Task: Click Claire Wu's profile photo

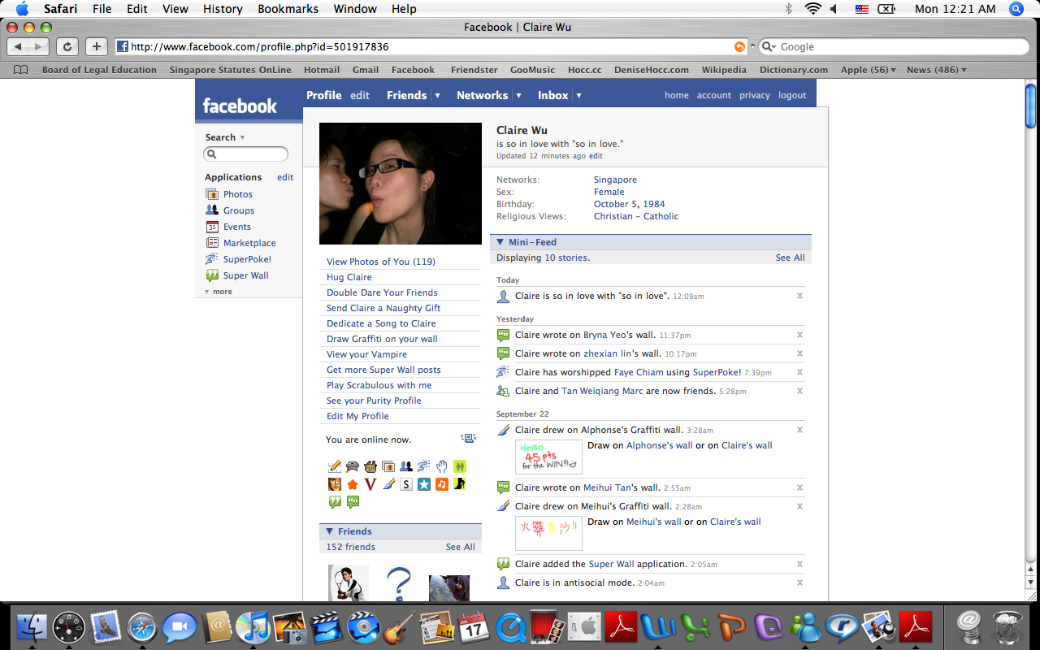Action: (401, 184)
